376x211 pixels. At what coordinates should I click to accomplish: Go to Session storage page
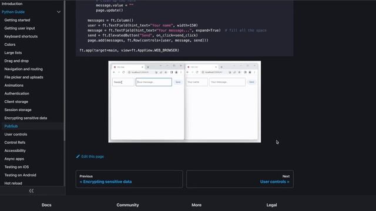[18, 110]
